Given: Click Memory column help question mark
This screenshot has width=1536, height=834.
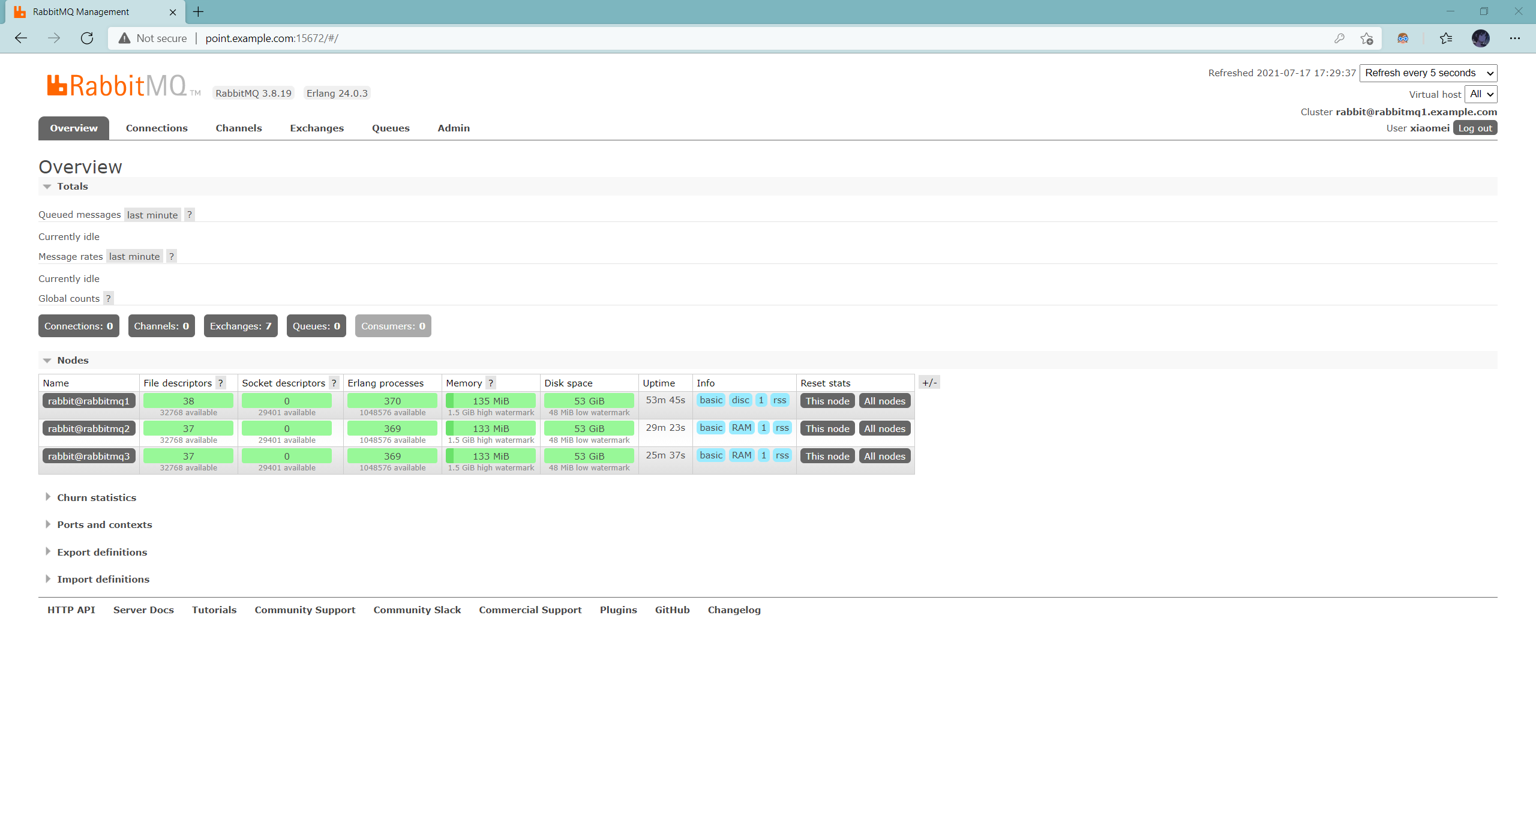Looking at the screenshot, I should [x=491, y=383].
